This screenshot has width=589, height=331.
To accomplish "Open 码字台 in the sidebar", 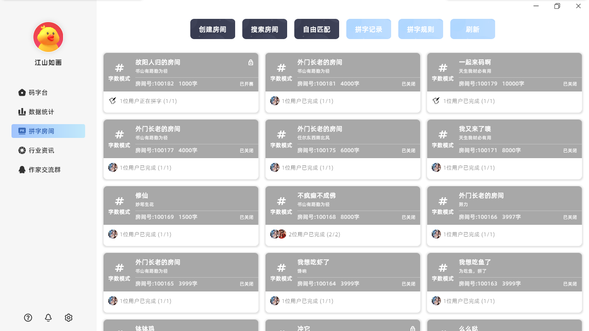I will point(48,92).
